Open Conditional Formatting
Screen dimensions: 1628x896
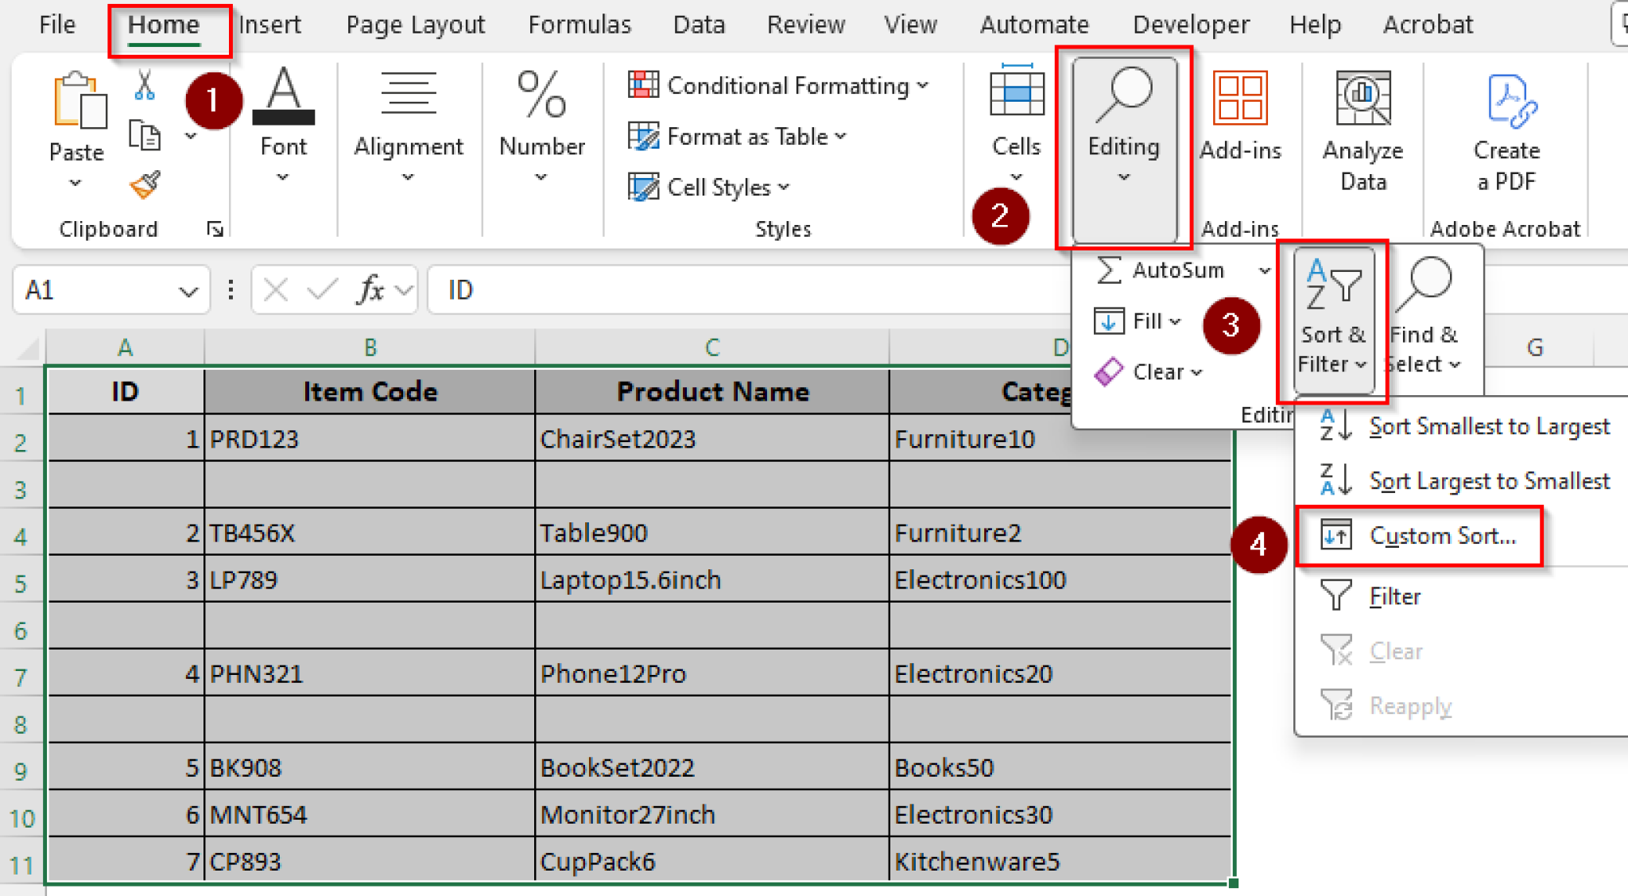(775, 85)
